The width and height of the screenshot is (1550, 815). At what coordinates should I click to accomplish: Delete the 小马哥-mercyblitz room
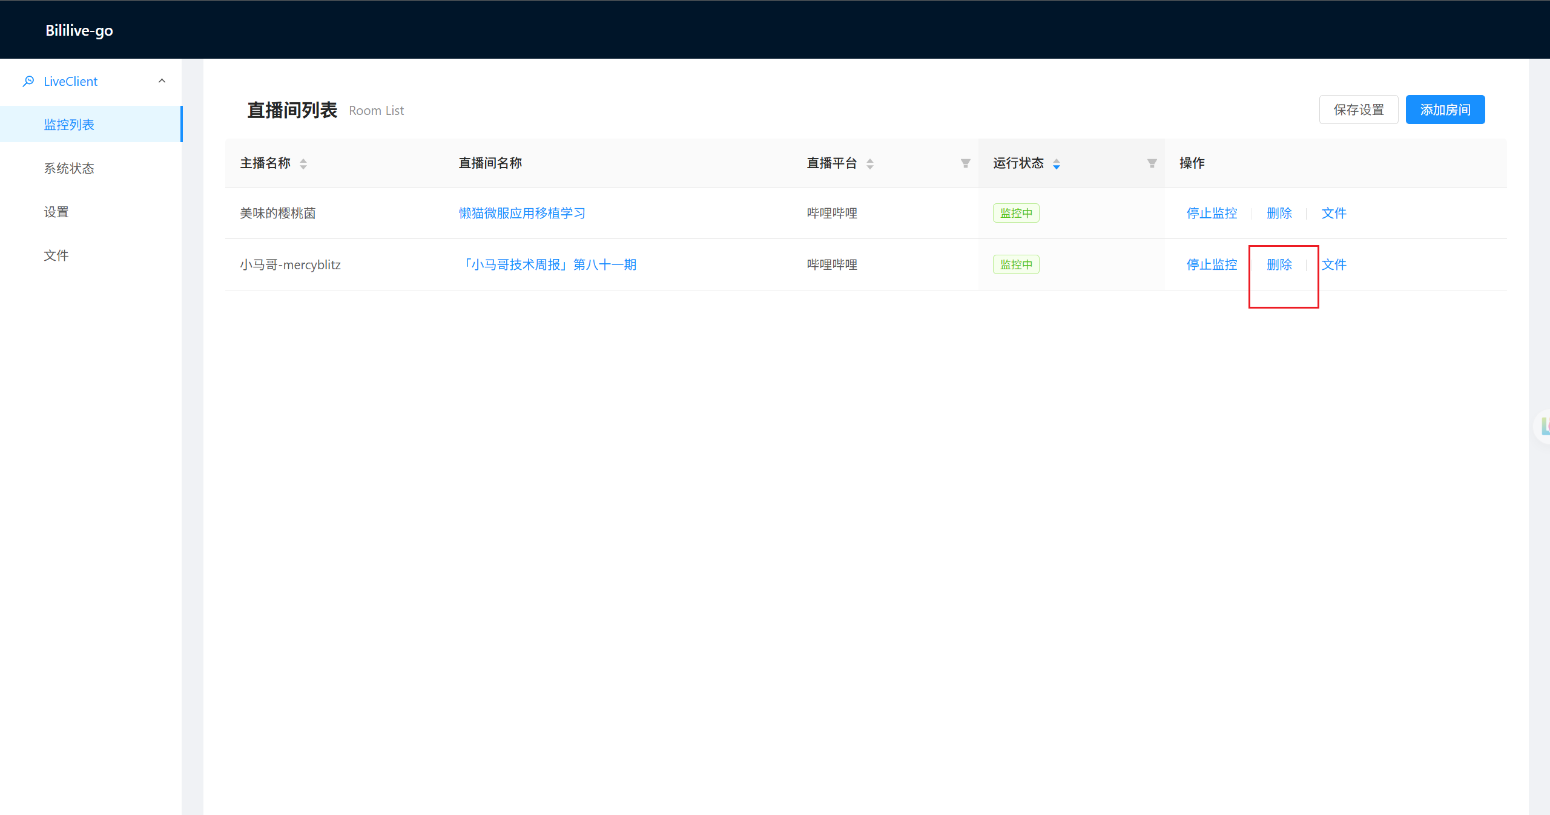pos(1279,264)
